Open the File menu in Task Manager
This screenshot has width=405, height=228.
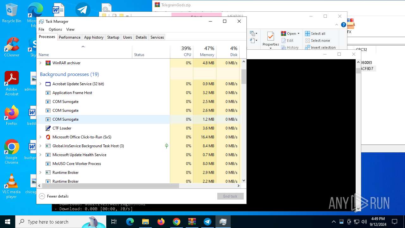(x=41, y=29)
